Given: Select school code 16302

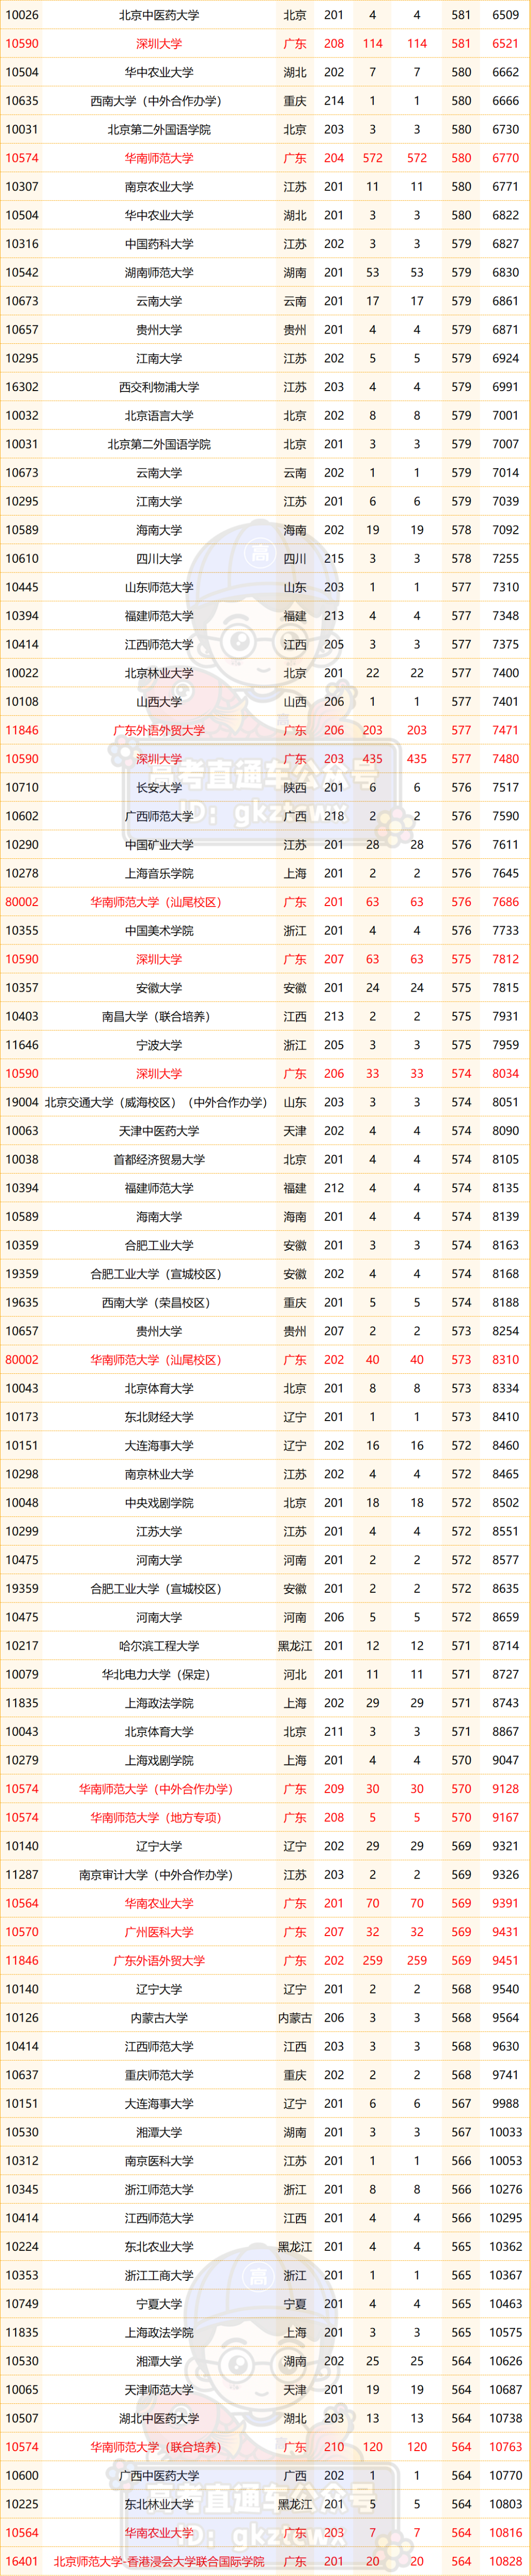Looking at the screenshot, I should pyautogui.click(x=22, y=387).
